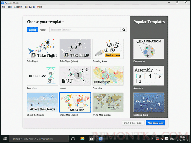The width and height of the screenshot is (191, 143).
Task: Open the Language menu
Action: coord(30,7)
